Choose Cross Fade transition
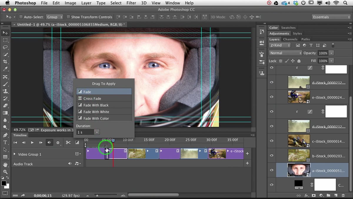 (104, 98)
